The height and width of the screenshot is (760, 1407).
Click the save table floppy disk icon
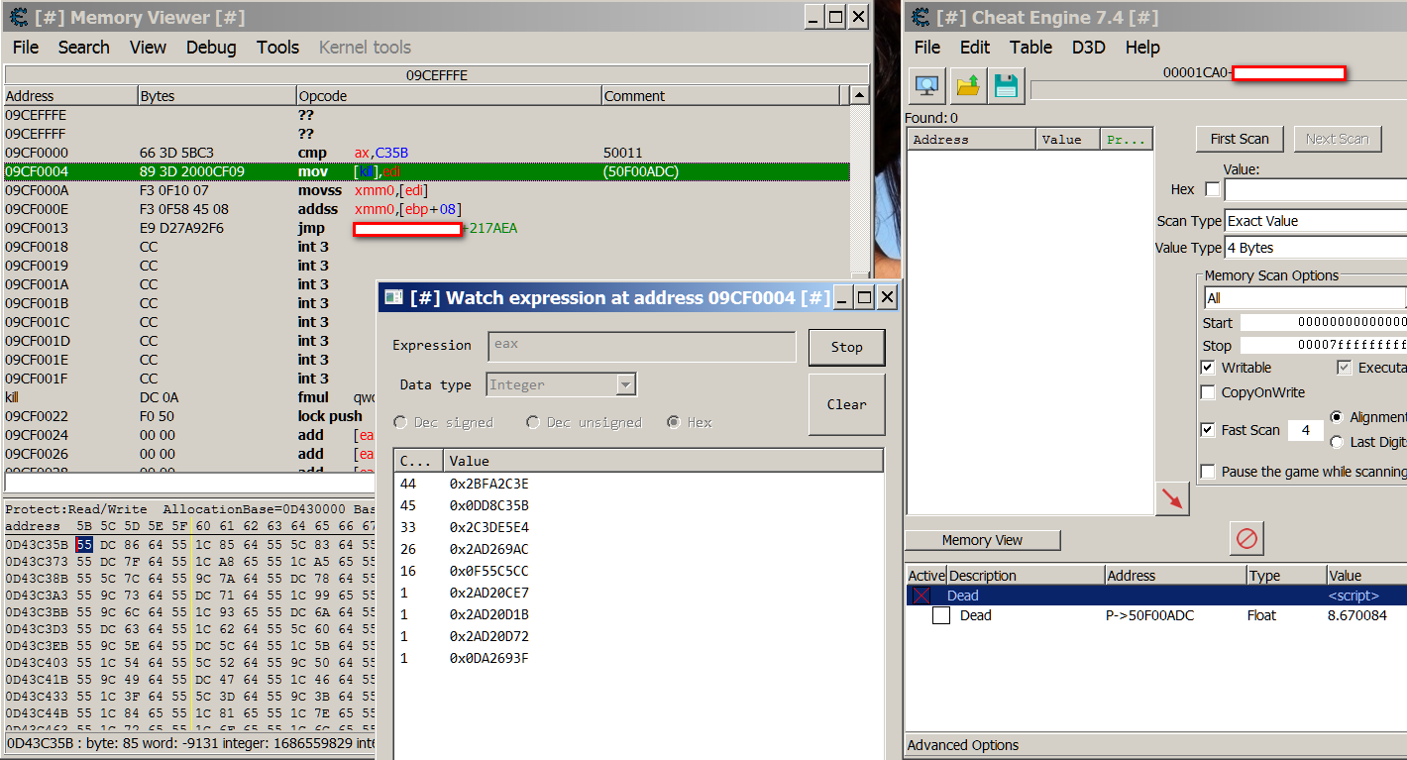point(1007,86)
